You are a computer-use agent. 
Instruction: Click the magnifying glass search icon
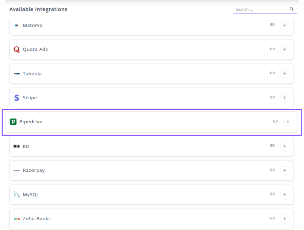(292, 9)
